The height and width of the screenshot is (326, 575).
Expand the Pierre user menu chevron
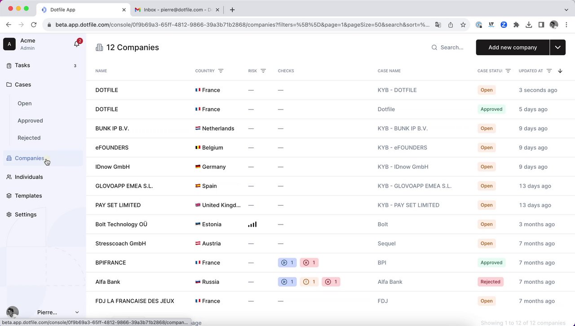click(x=77, y=312)
